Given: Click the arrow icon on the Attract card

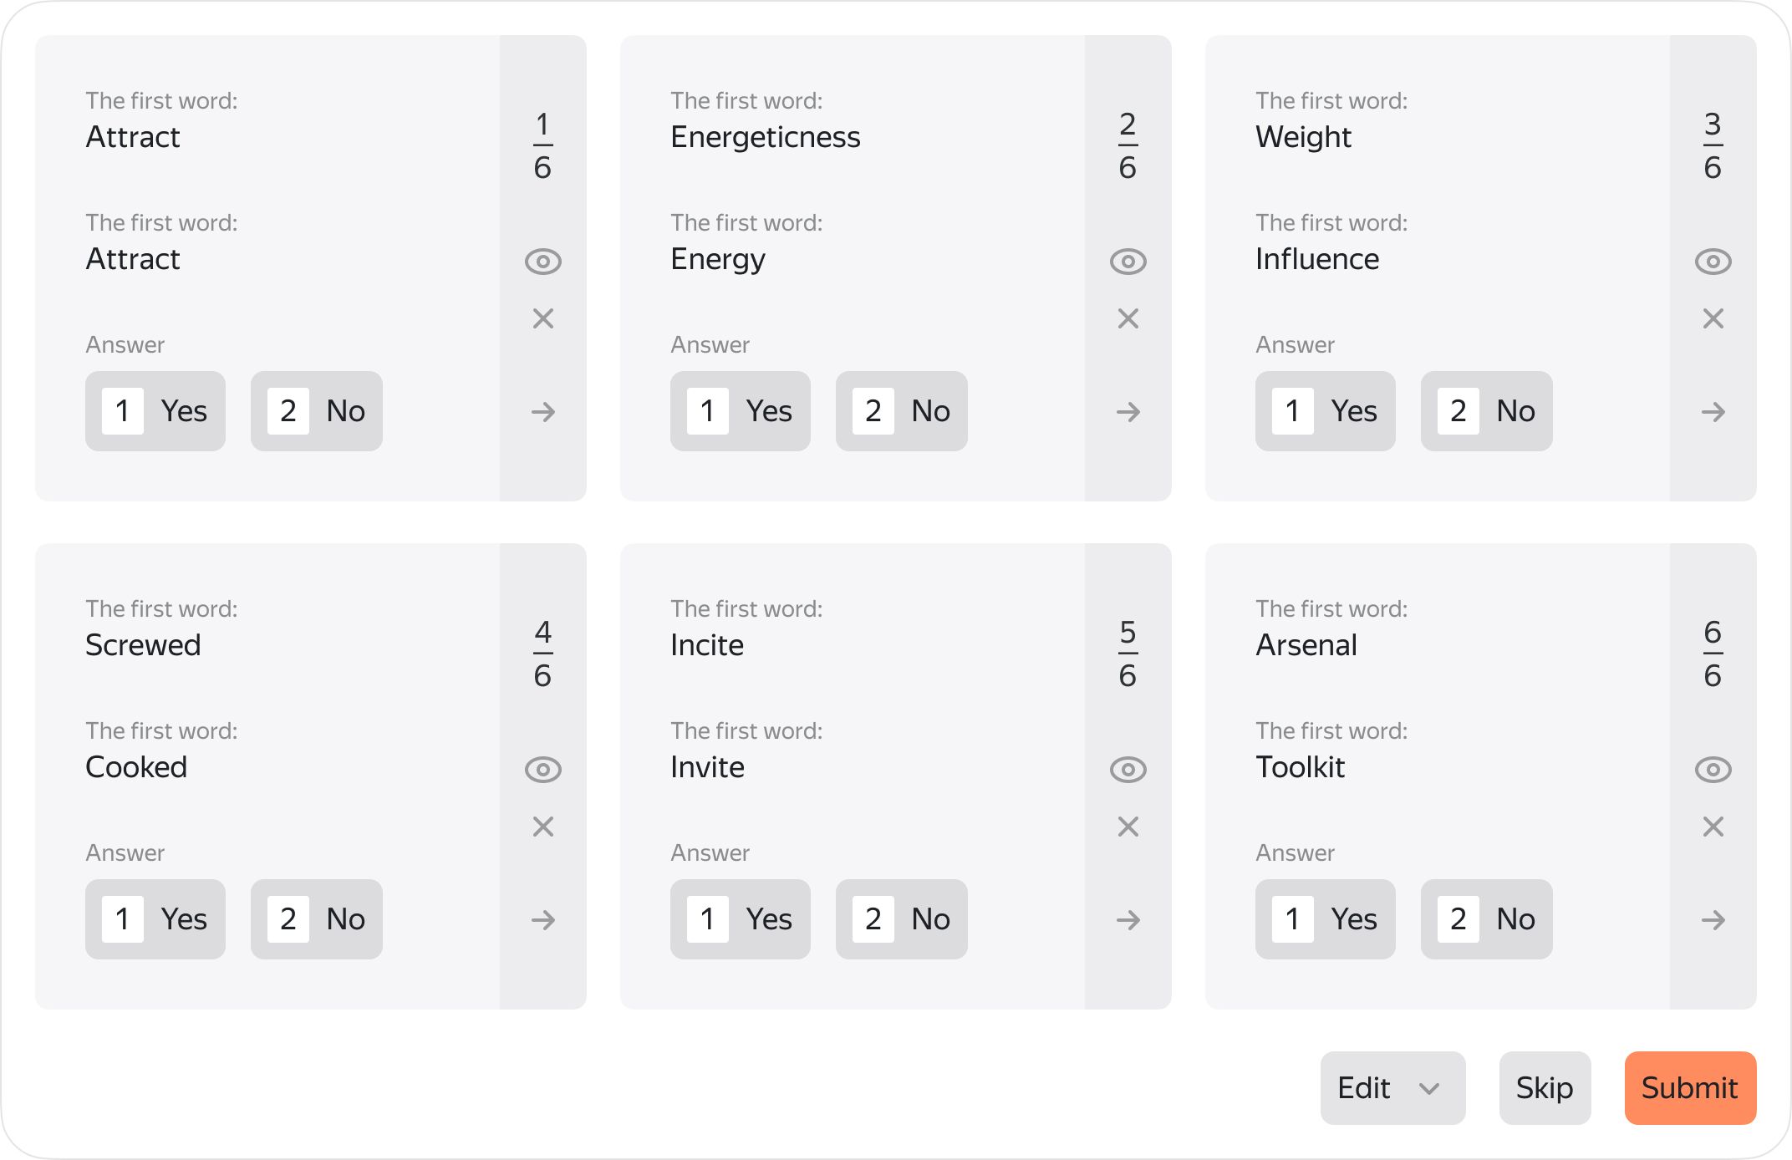Looking at the screenshot, I should click(543, 412).
